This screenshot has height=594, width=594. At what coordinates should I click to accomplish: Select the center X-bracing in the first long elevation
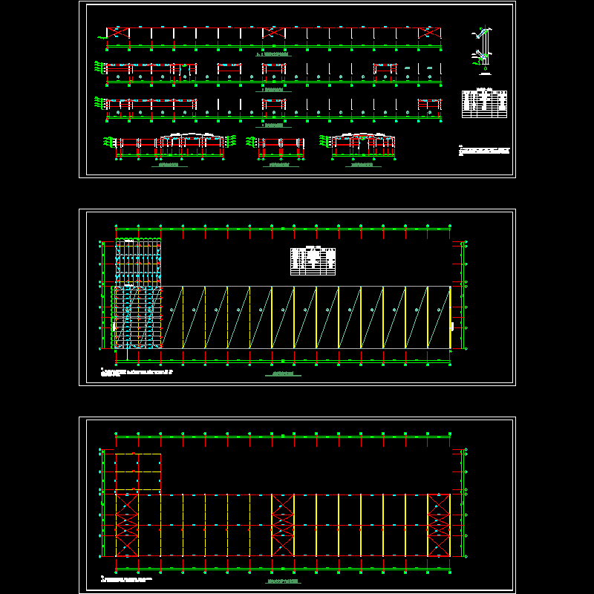273,33
